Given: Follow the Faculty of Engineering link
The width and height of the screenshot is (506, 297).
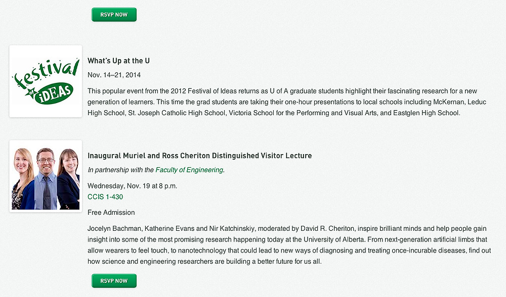Looking at the screenshot, I should tap(189, 170).
